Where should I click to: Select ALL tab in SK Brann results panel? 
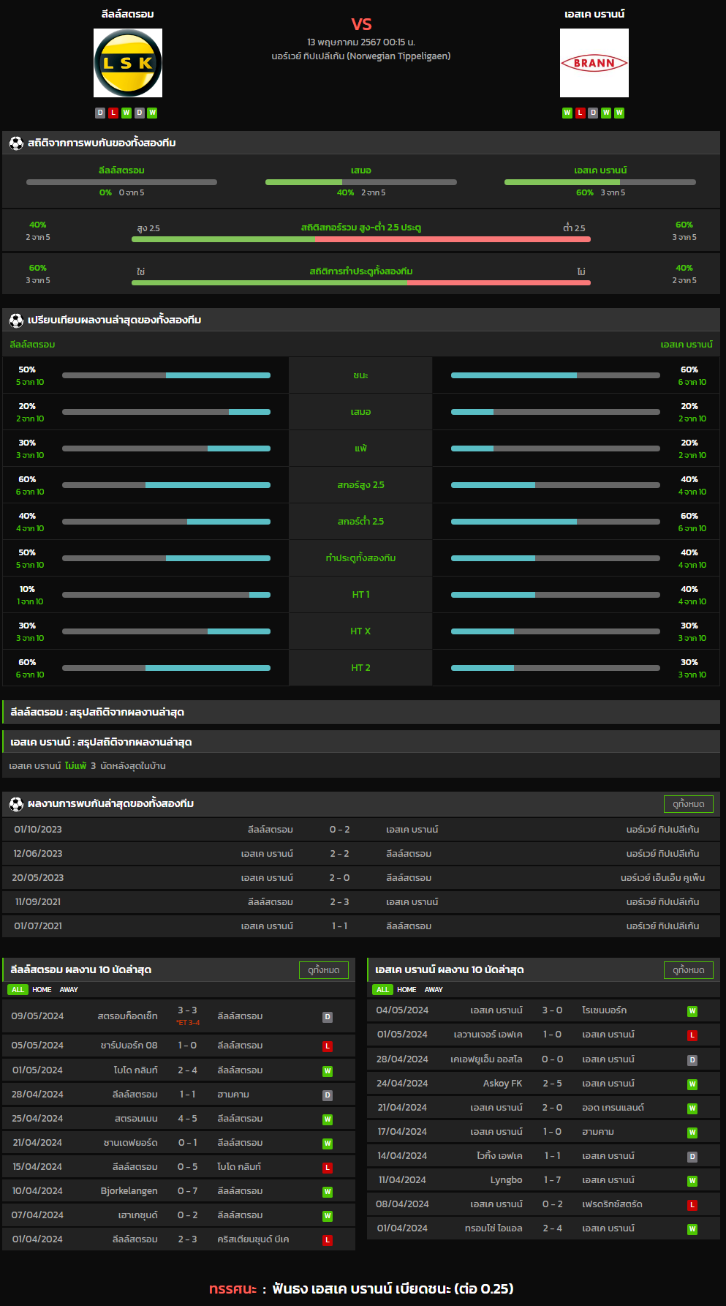382,990
